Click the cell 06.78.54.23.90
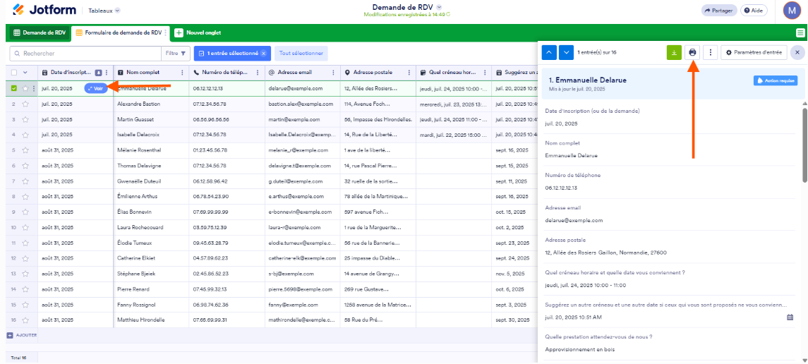The height and width of the screenshot is (364, 808). [227, 197]
